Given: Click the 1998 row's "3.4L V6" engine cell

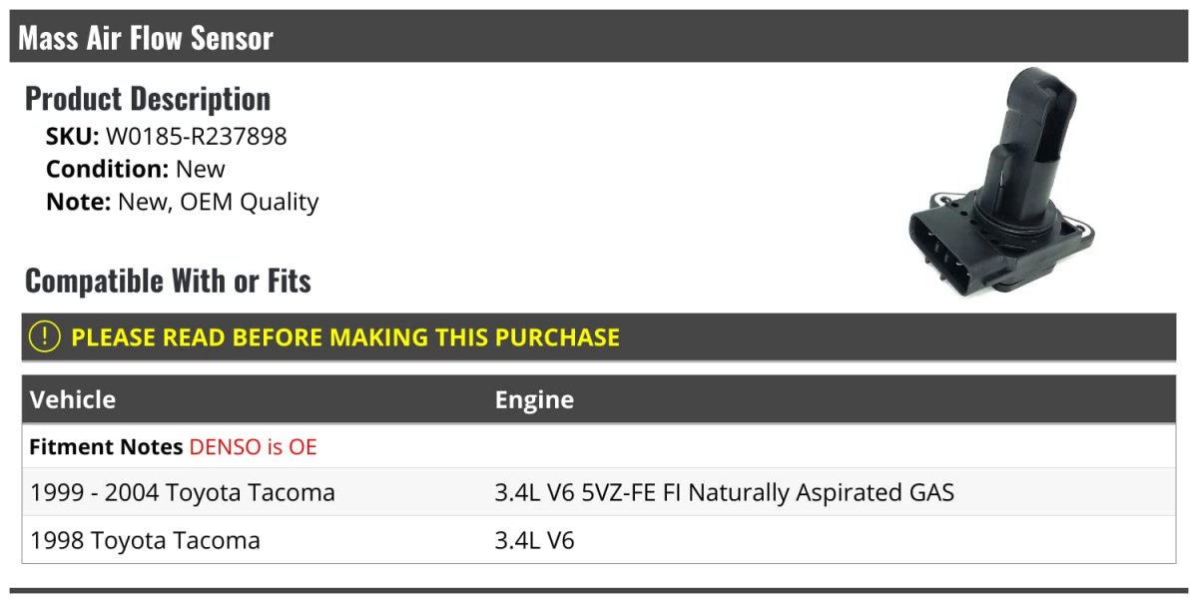Looking at the screenshot, I should pos(534,540).
